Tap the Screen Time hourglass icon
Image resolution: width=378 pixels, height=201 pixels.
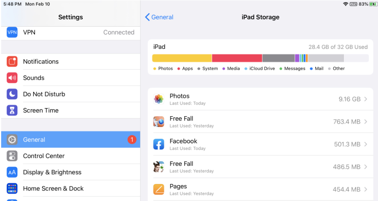(12, 110)
